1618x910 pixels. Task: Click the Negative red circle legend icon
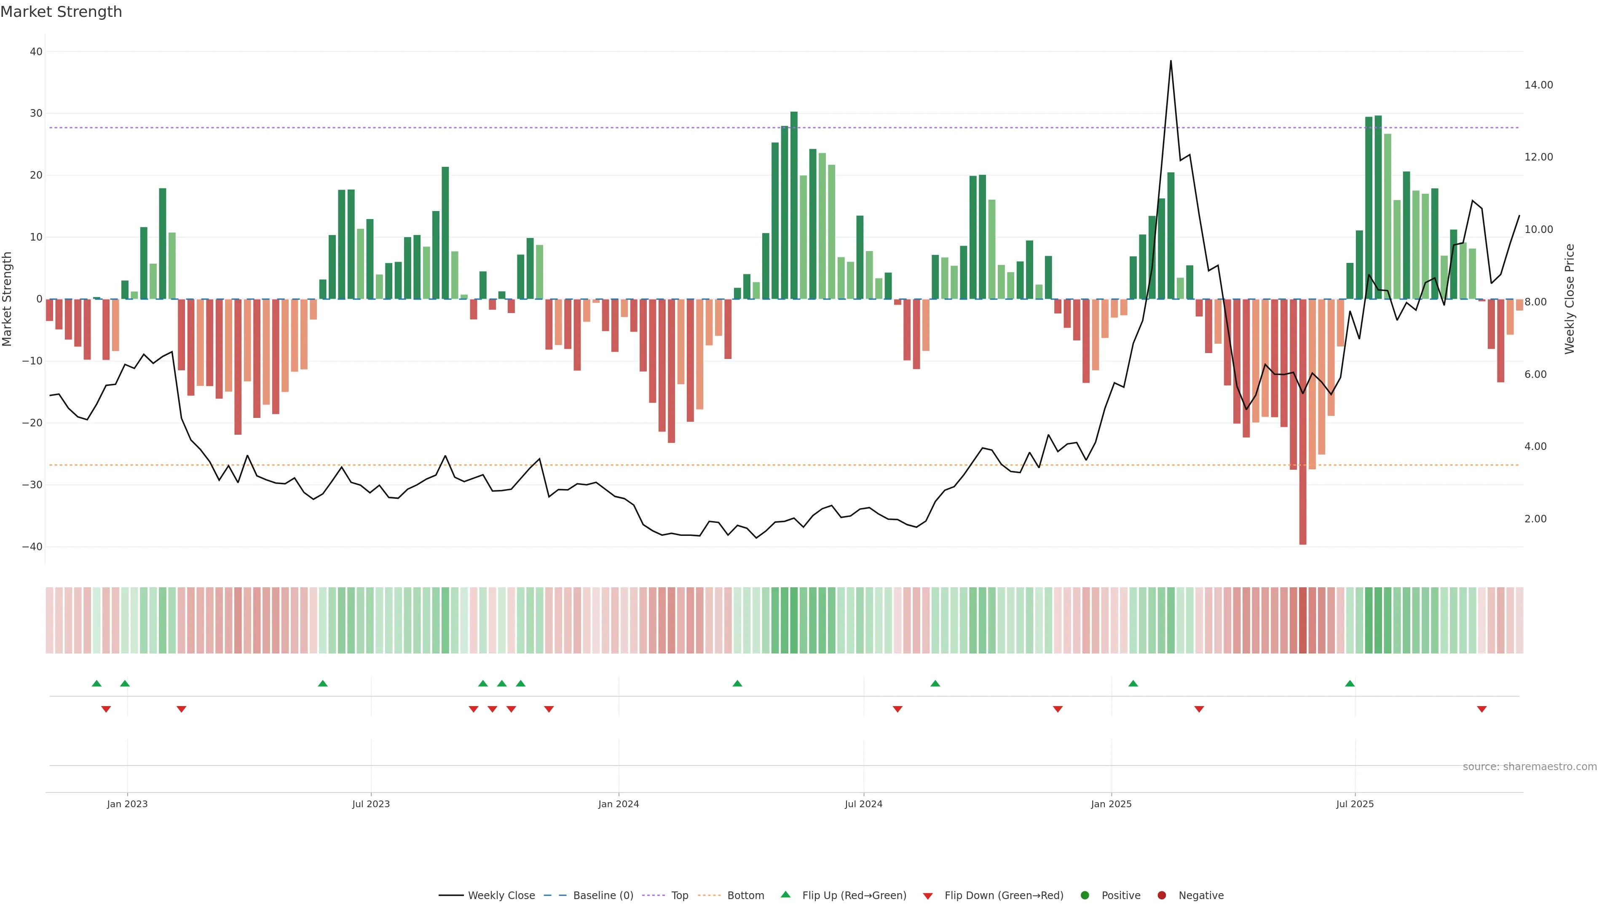coord(1161,895)
